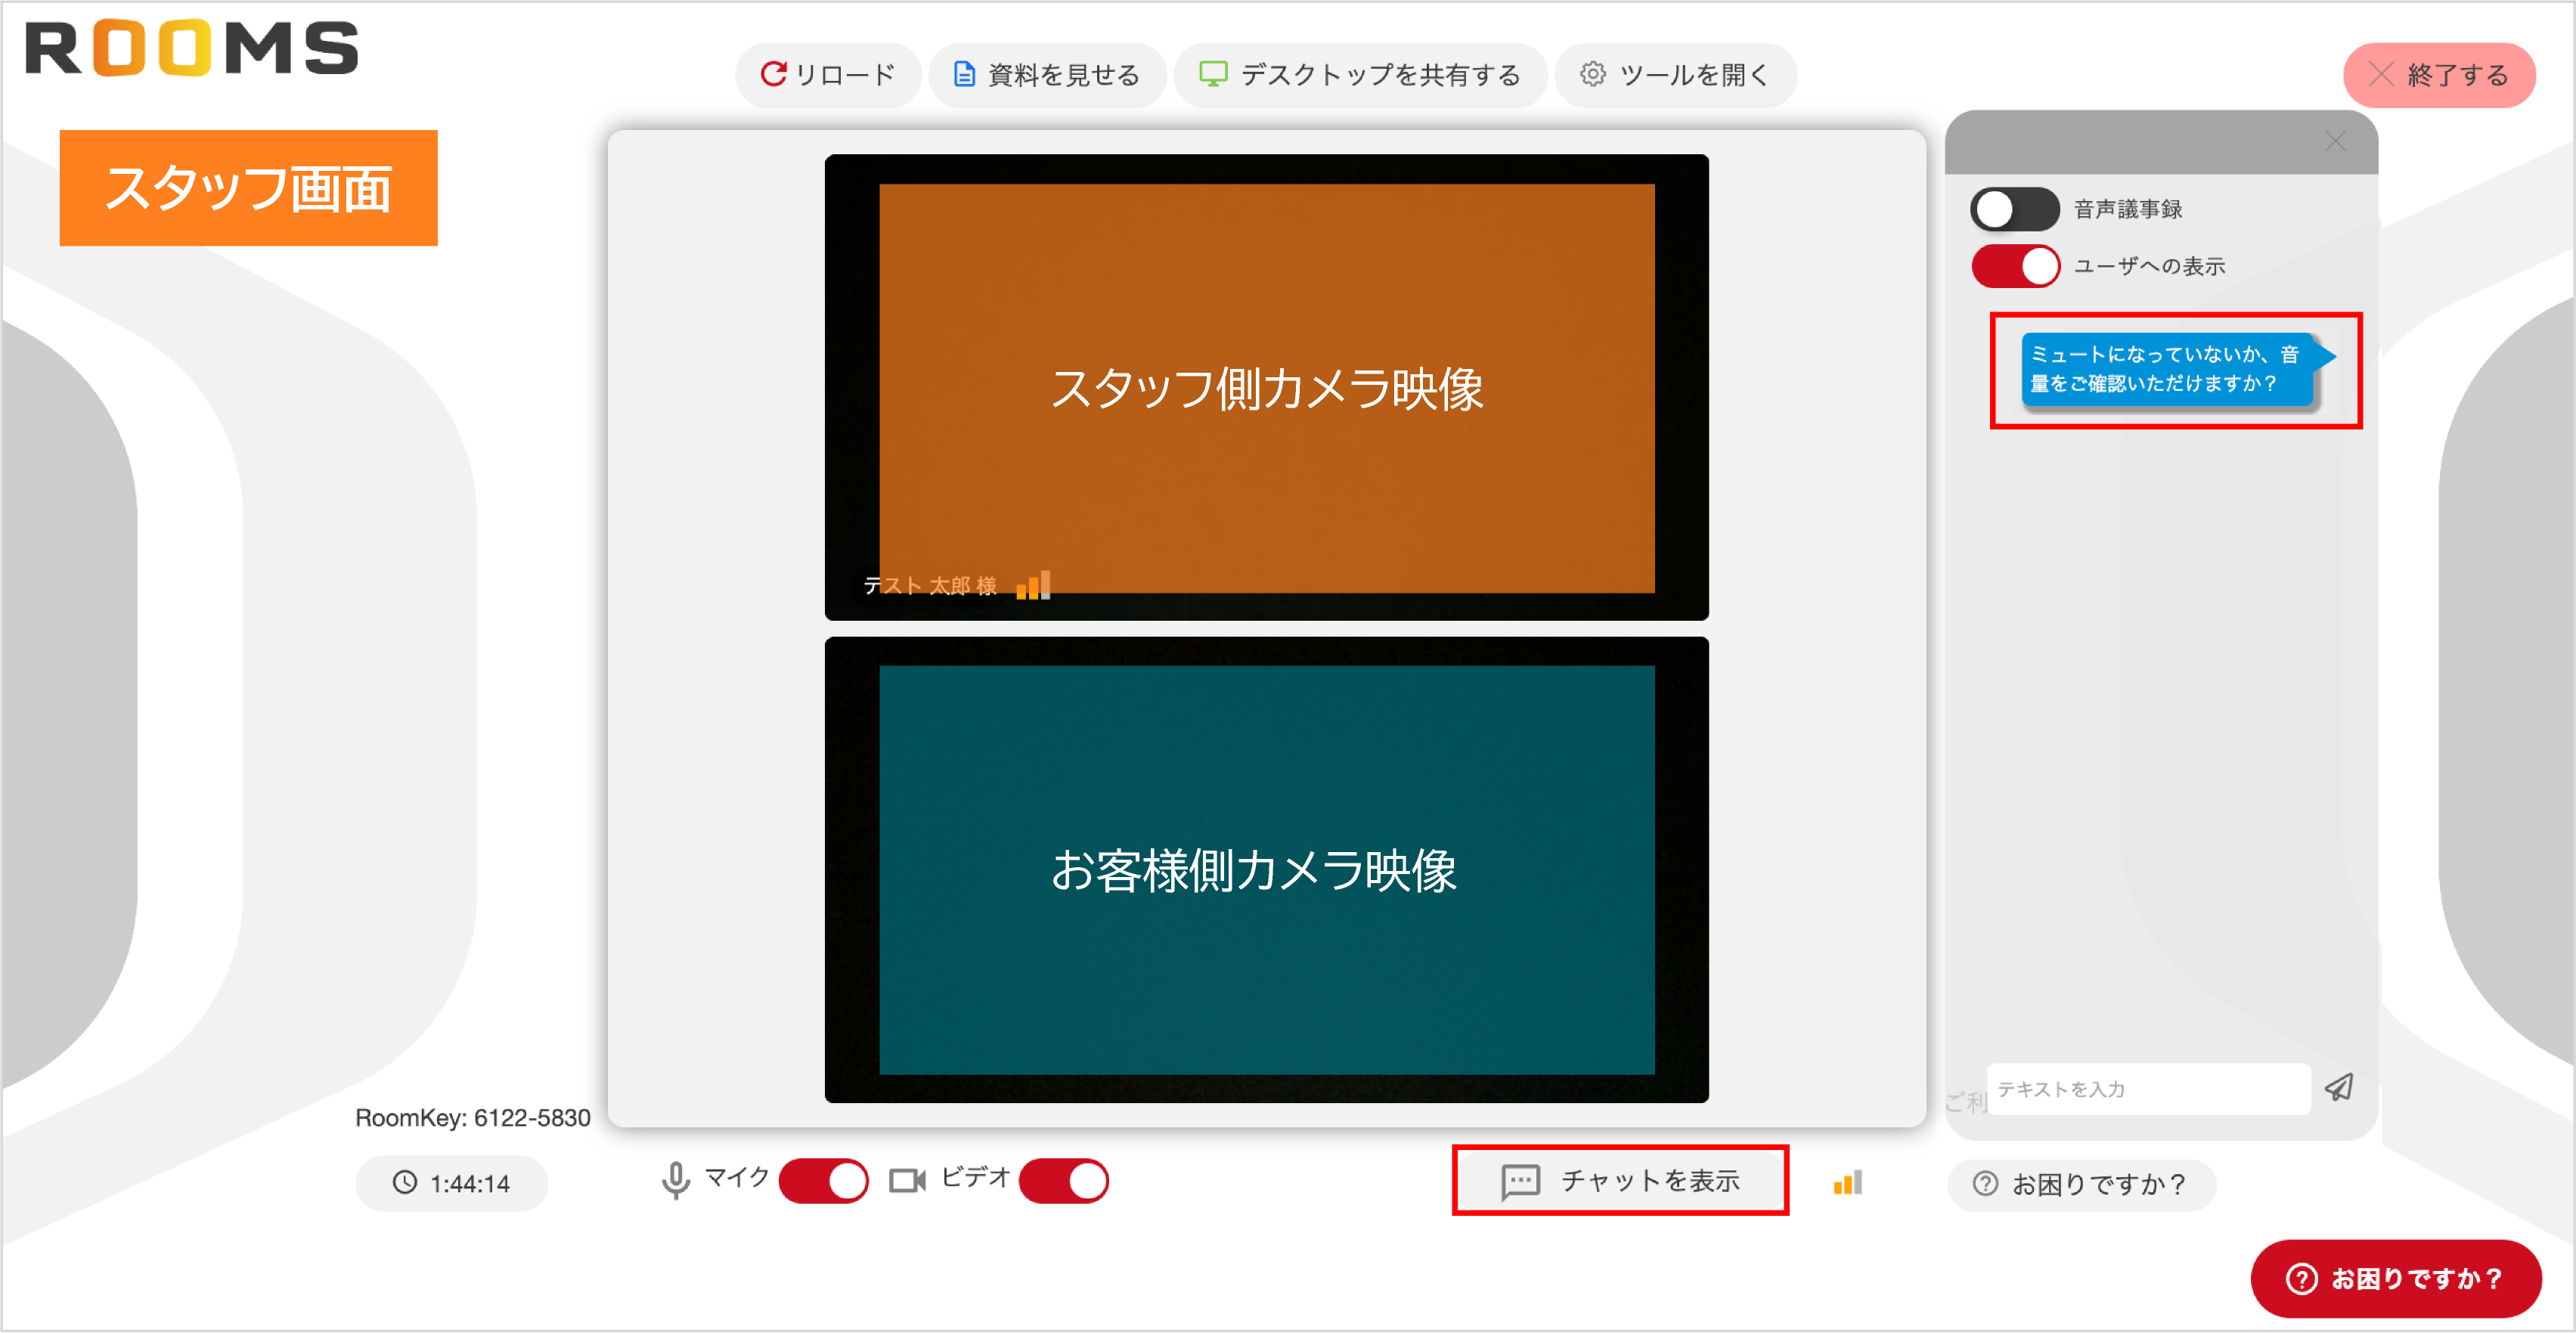Mute the microphone using the マイク toggle

[x=822, y=1180]
